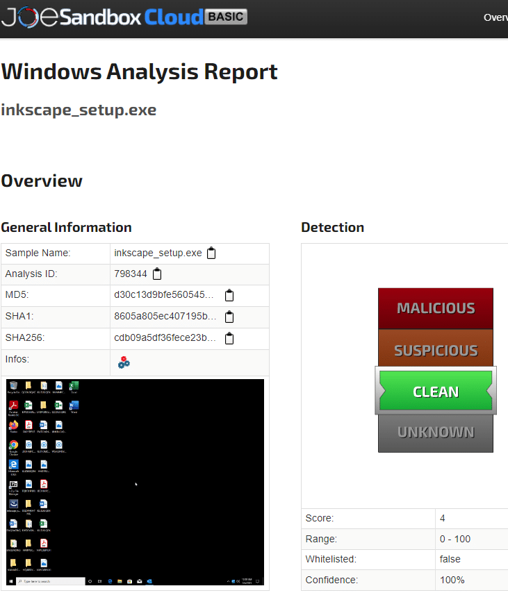Open the Overview menu item in header
Viewport: 508px width, 602px height.
[x=495, y=17]
